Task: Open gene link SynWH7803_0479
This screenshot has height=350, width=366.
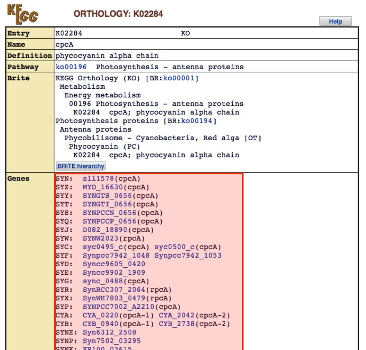Action: click(114, 298)
